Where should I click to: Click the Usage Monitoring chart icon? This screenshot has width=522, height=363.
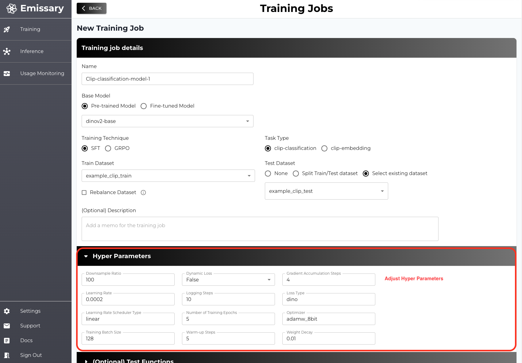(7, 74)
